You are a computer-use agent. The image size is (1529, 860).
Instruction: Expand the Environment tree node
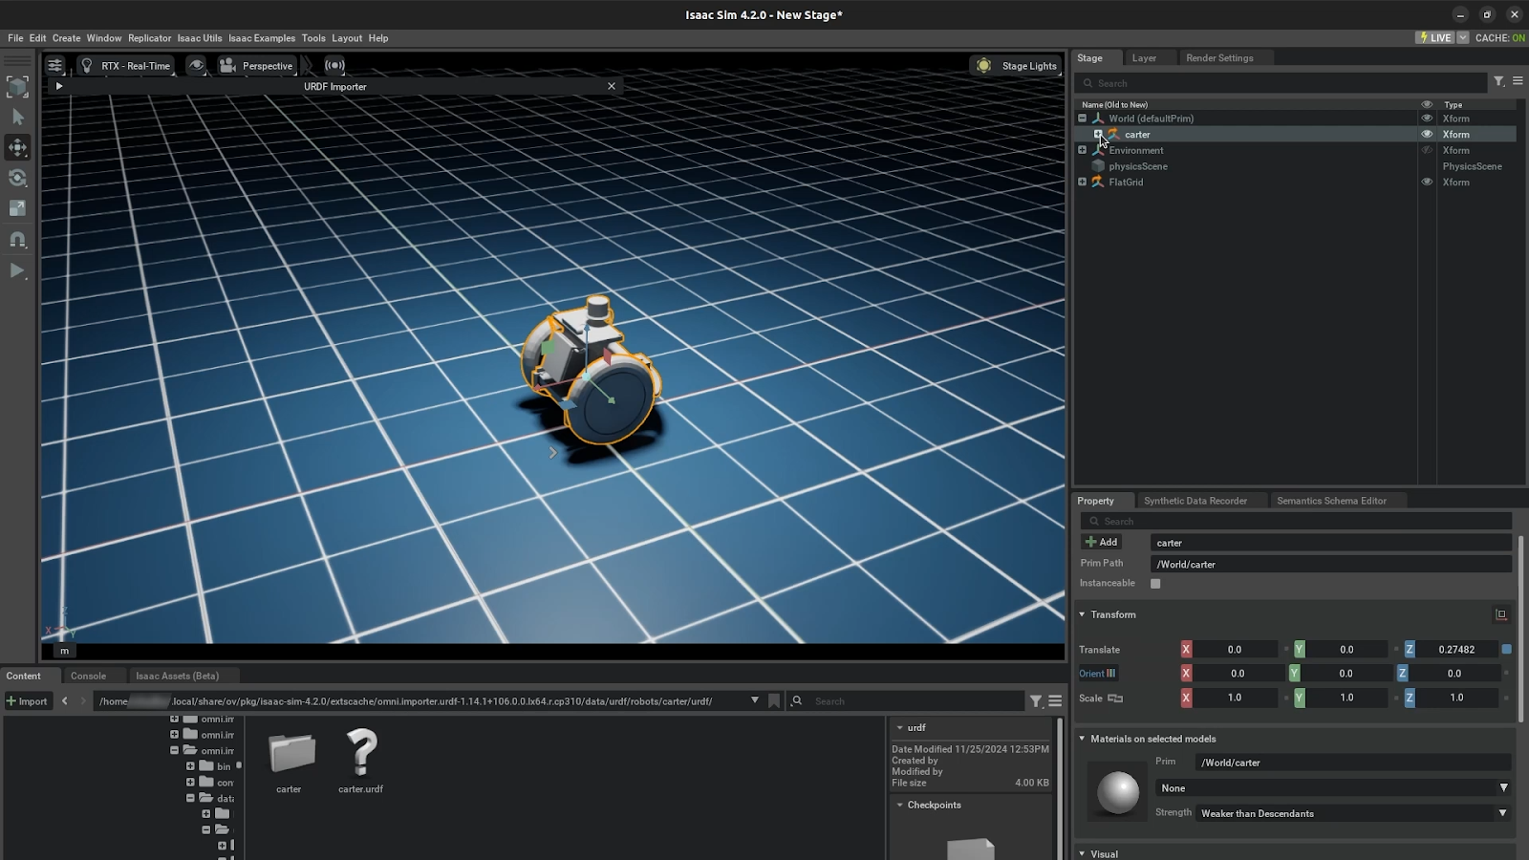(x=1083, y=150)
